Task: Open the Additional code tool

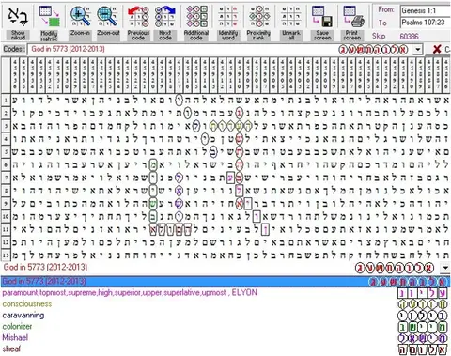Action: [196, 16]
